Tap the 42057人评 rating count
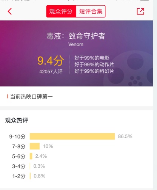This screenshot has height=190, width=157. point(51,72)
